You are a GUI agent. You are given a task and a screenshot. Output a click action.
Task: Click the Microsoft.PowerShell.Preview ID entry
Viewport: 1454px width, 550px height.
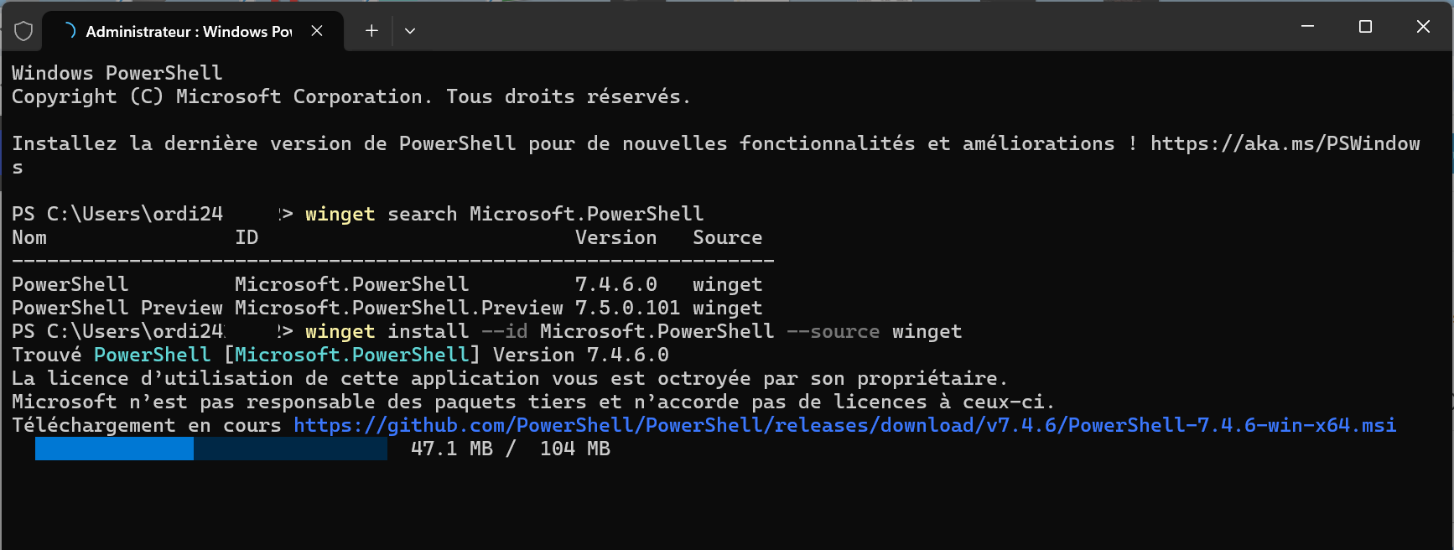click(x=399, y=308)
